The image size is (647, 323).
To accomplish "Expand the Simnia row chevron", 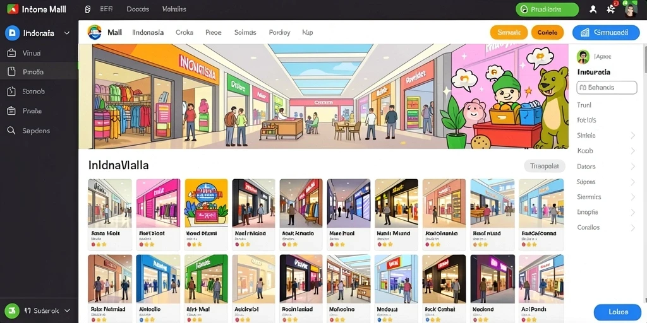I will pyautogui.click(x=632, y=136).
